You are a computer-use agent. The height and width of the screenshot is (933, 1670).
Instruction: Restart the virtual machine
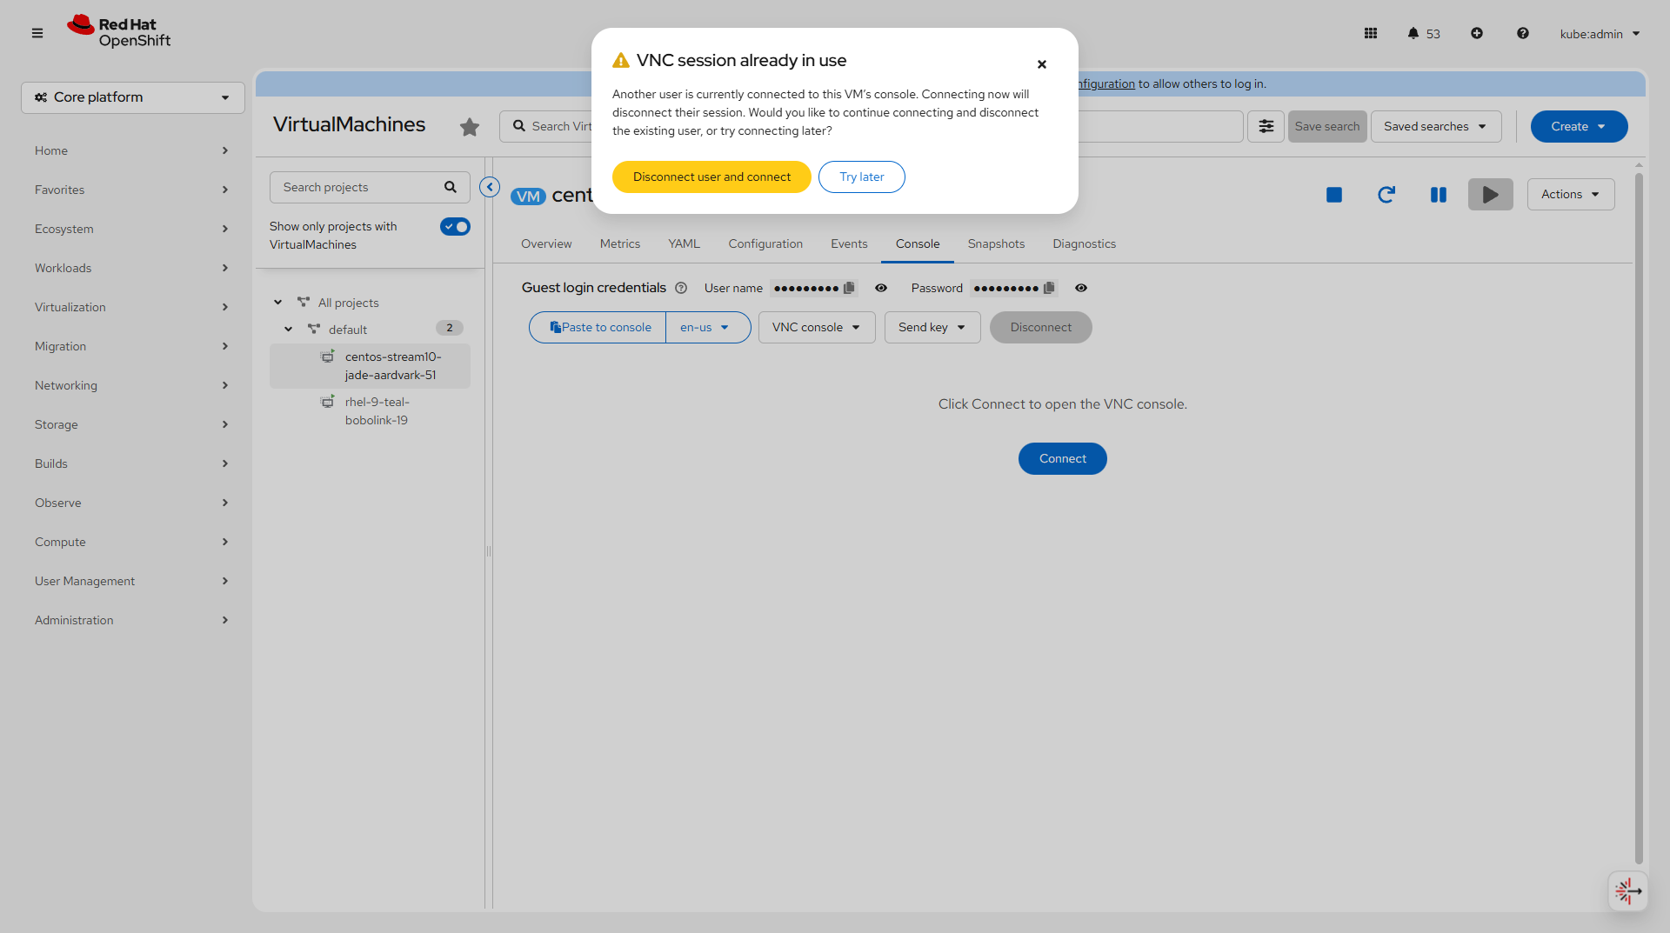1386,195
